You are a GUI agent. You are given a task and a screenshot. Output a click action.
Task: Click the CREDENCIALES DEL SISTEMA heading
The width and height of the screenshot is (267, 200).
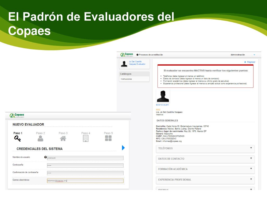coord(40,149)
